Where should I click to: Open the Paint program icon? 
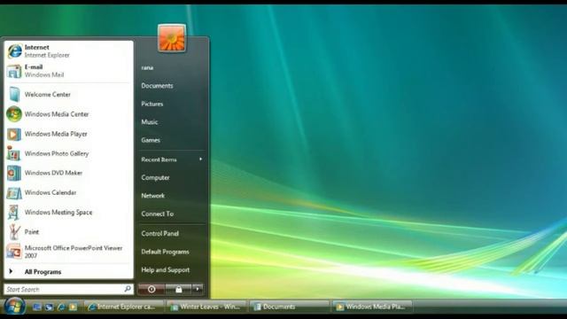point(14,232)
